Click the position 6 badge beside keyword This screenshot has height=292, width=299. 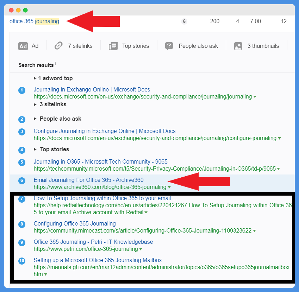point(184,21)
